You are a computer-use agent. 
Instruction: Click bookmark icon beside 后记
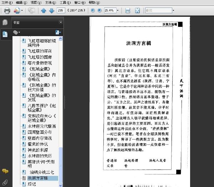[24, 184]
